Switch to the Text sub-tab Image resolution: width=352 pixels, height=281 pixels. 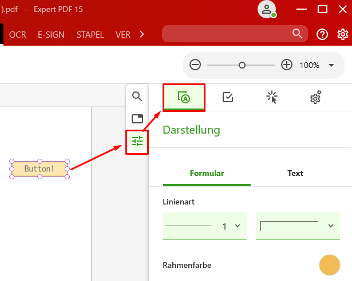point(295,173)
